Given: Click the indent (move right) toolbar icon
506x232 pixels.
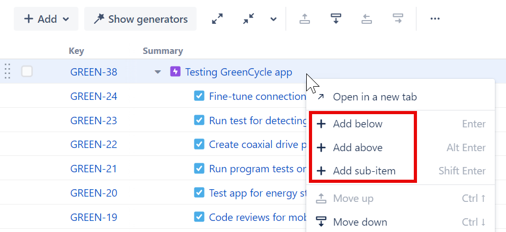Looking at the screenshot, I should pyautogui.click(x=398, y=19).
